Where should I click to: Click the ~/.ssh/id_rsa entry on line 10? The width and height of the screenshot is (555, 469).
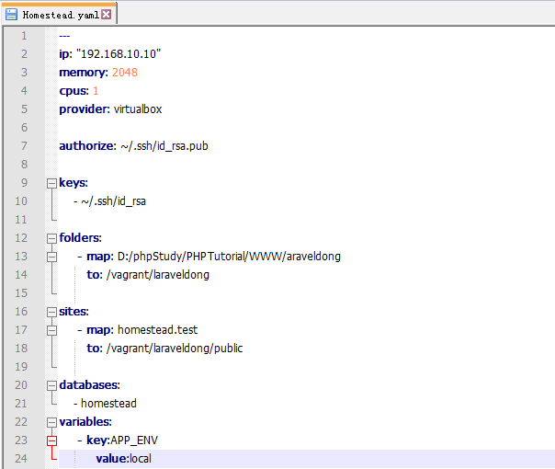coord(113,201)
